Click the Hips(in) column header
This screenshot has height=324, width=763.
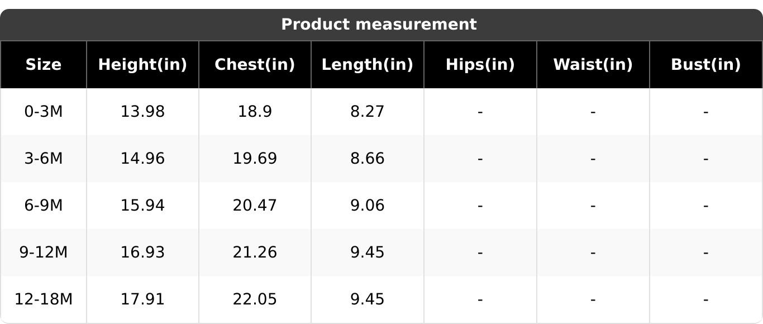pyautogui.click(x=480, y=65)
